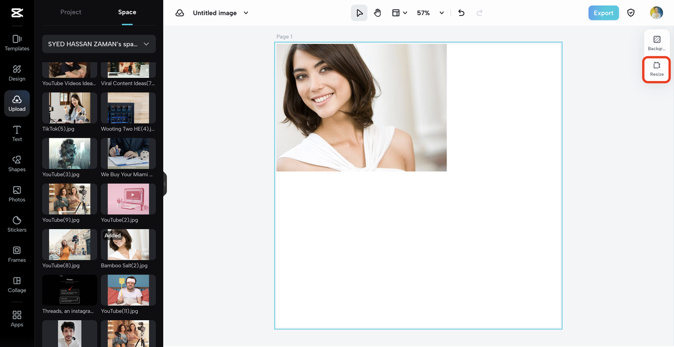Switch to the Project tab
674x347 pixels.
coord(71,12)
